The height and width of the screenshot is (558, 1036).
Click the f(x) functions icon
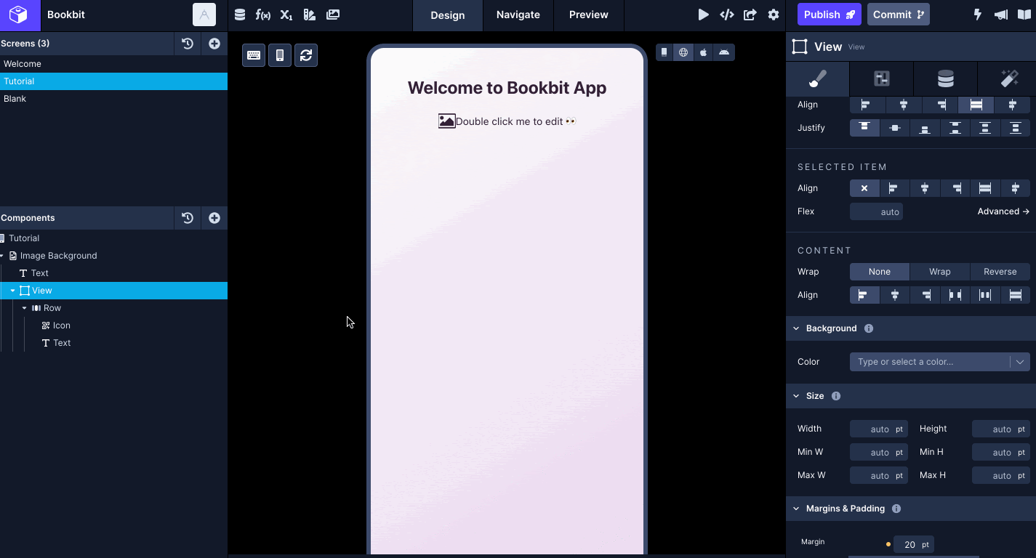click(x=263, y=15)
